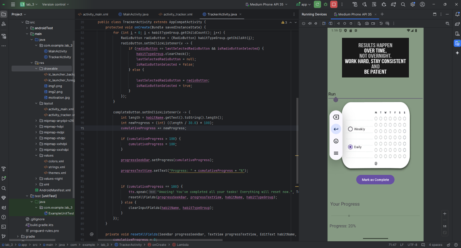461x248 pixels.
Task: Add a new device tab with plus
Action: pyautogui.click(x=382, y=14)
